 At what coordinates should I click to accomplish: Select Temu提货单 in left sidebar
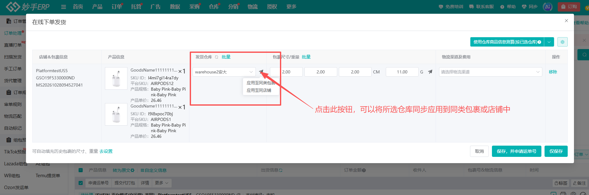click(48, 176)
